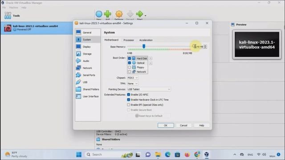Open language ENG indicator

(x=250, y=155)
